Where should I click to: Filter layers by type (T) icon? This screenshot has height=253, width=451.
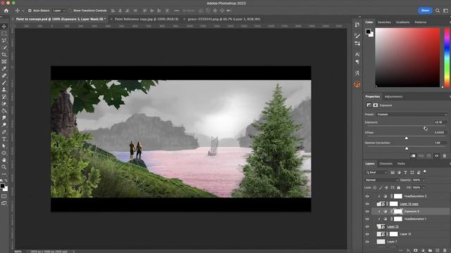pyautogui.click(x=405, y=172)
